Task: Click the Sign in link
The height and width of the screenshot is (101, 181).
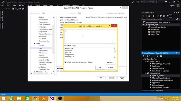Action: (x=172, y=6)
